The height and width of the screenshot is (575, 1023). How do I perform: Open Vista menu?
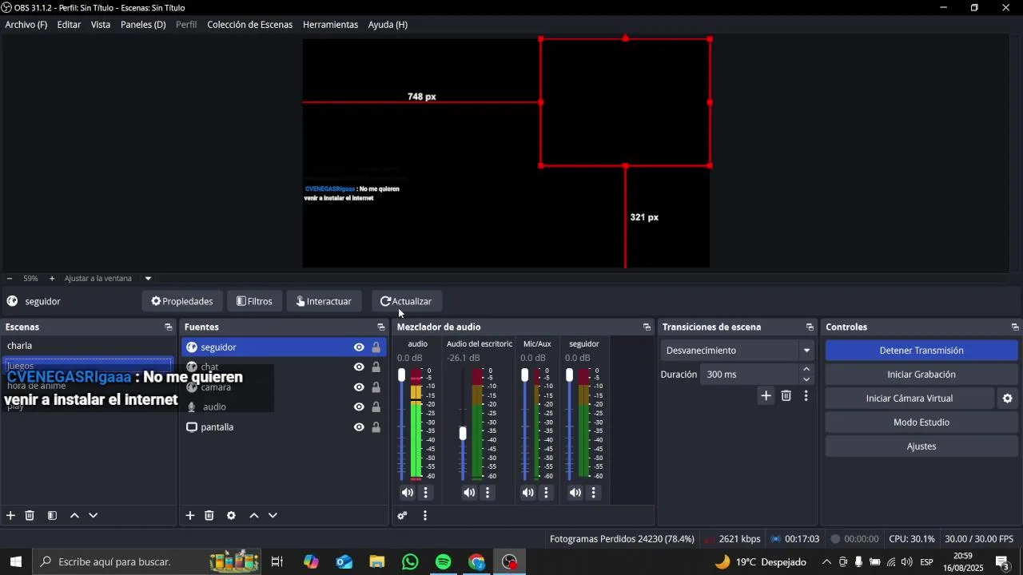[x=101, y=25]
